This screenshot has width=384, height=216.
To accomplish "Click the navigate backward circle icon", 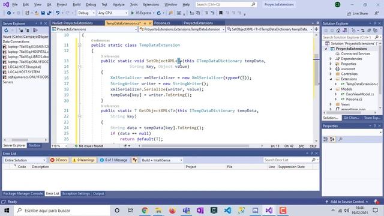I will [x=9, y=13].
